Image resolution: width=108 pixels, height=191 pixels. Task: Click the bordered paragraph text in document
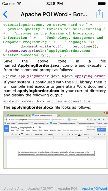pyautogui.click(x=56, y=153)
